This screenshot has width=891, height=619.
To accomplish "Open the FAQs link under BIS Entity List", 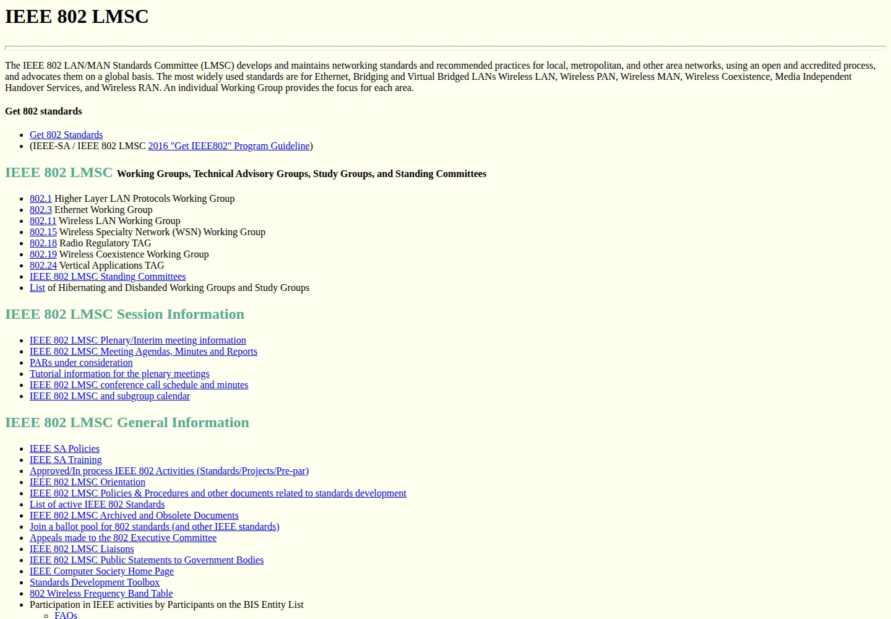I will coord(66,615).
